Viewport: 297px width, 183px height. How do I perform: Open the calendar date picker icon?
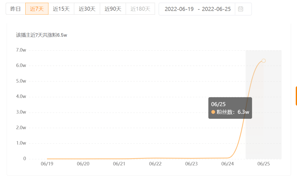[241, 9]
